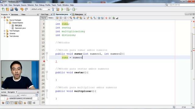Image resolution: width=195 pixels, height=109 pixels.
Task: Click the Toggle Highlight Search icon
Action: click(x=81, y=18)
